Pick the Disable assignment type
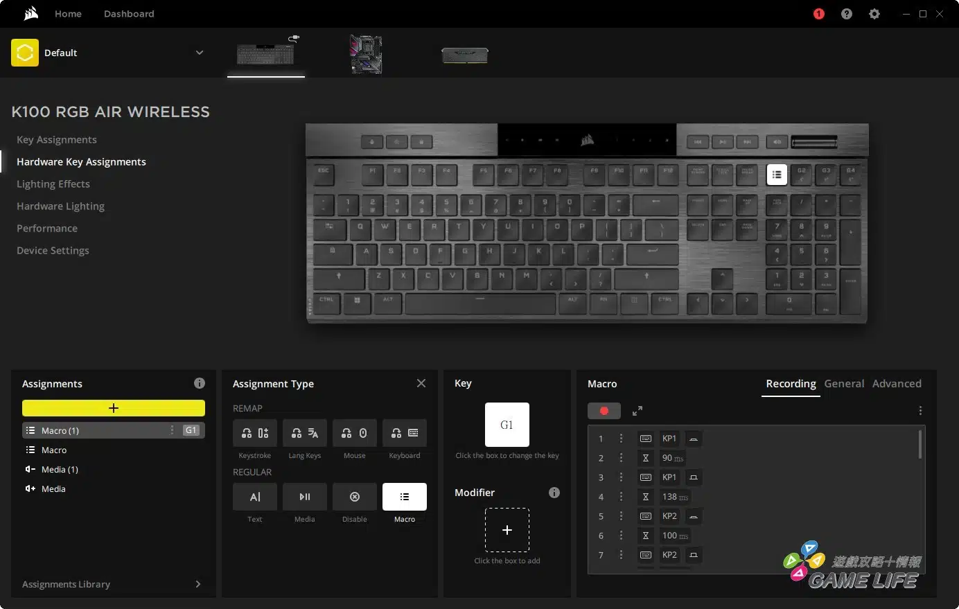The height and width of the screenshot is (609, 959). point(355,497)
